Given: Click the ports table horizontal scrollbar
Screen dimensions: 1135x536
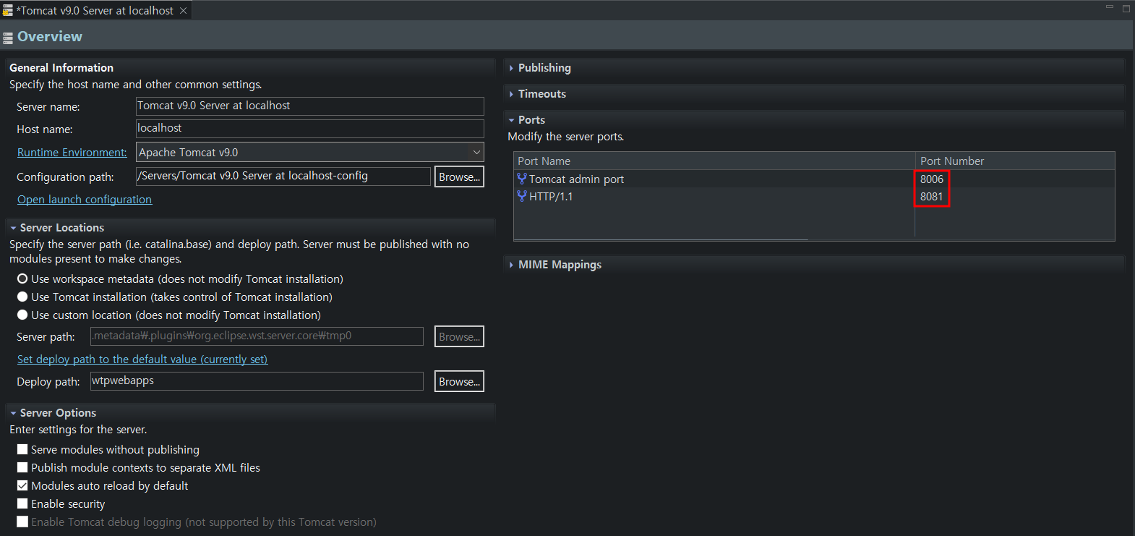Looking at the screenshot, I should pyautogui.click(x=661, y=239).
